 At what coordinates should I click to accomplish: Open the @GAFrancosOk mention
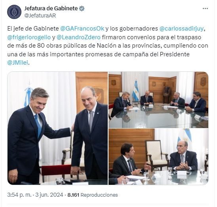click(82, 29)
